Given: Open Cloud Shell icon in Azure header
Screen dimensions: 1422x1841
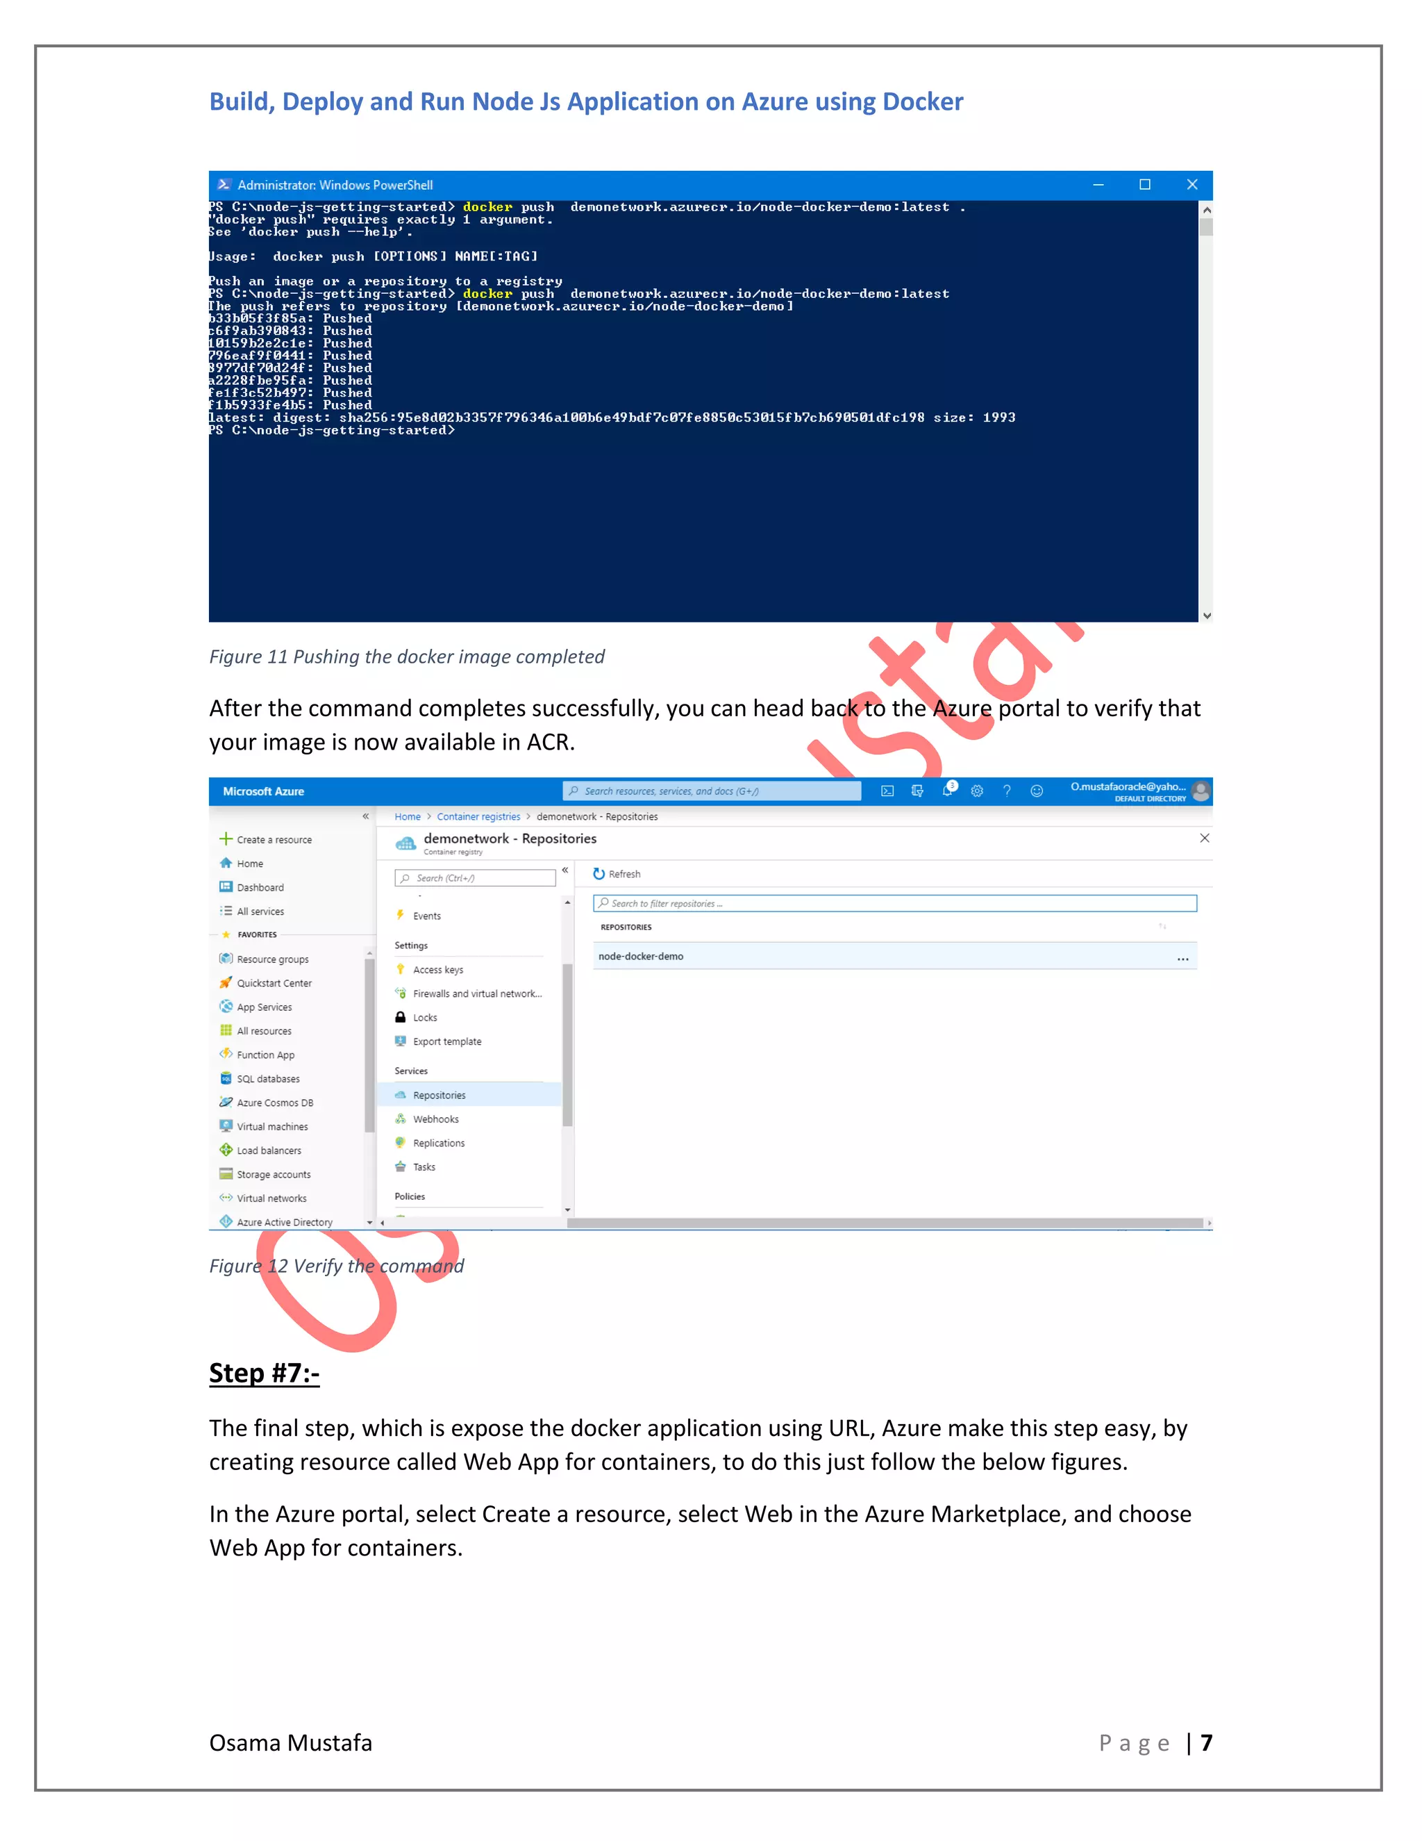Looking at the screenshot, I should (887, 791).
